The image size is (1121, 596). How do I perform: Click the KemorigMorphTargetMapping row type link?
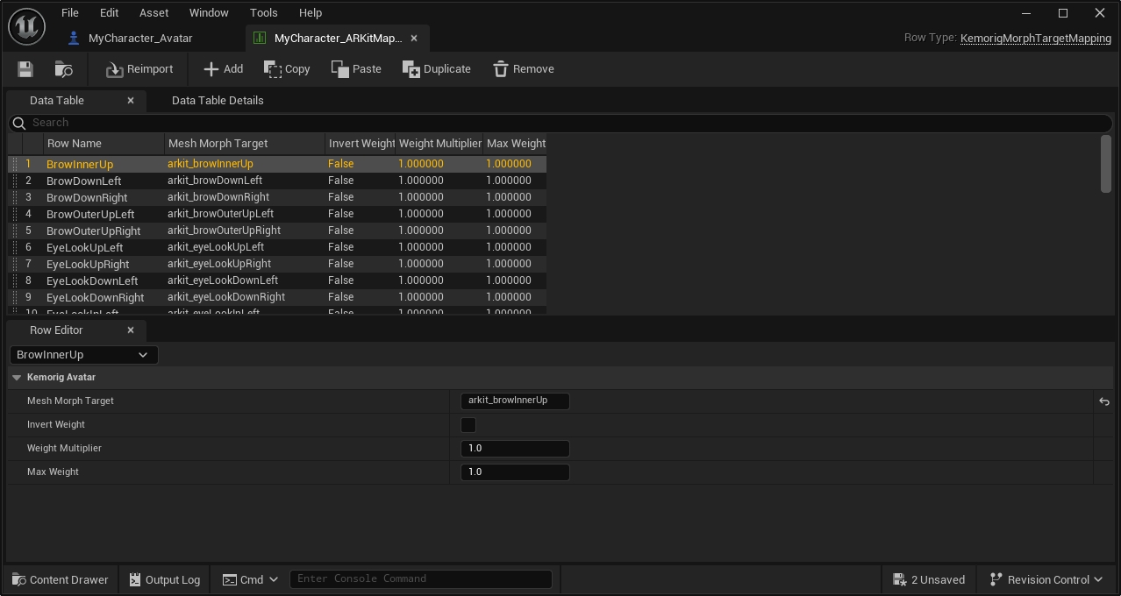(x=1035, y=39)
